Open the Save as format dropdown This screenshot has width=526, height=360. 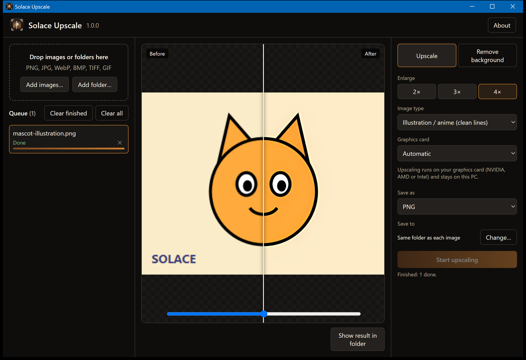(x=457, y=207)
